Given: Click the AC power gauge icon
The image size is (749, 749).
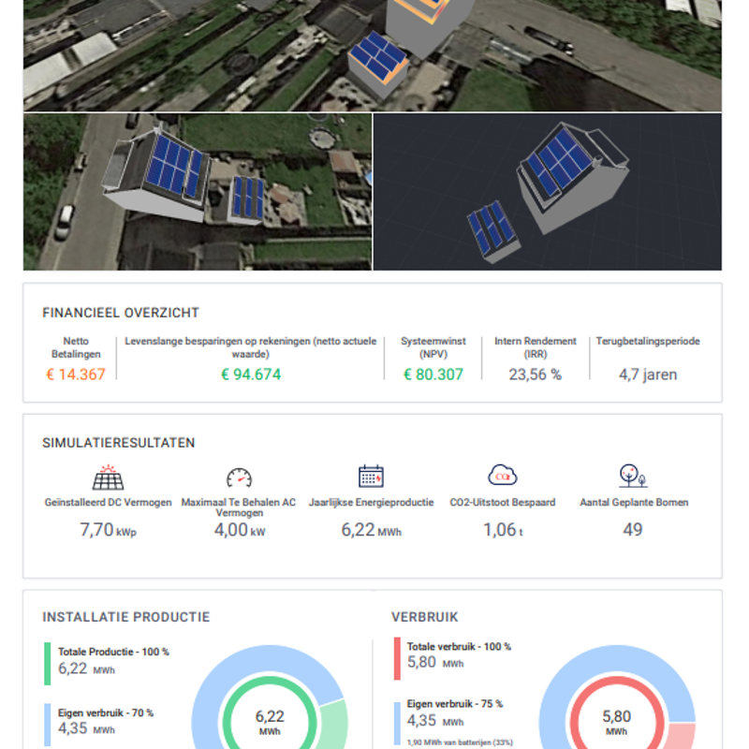Looking at the screenshot, I should click(240, 477).
